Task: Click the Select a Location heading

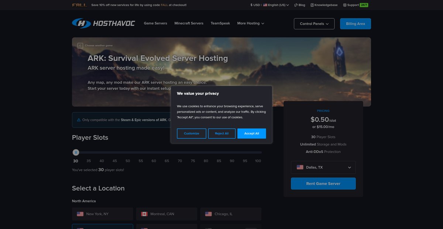Action: (98, 188)
